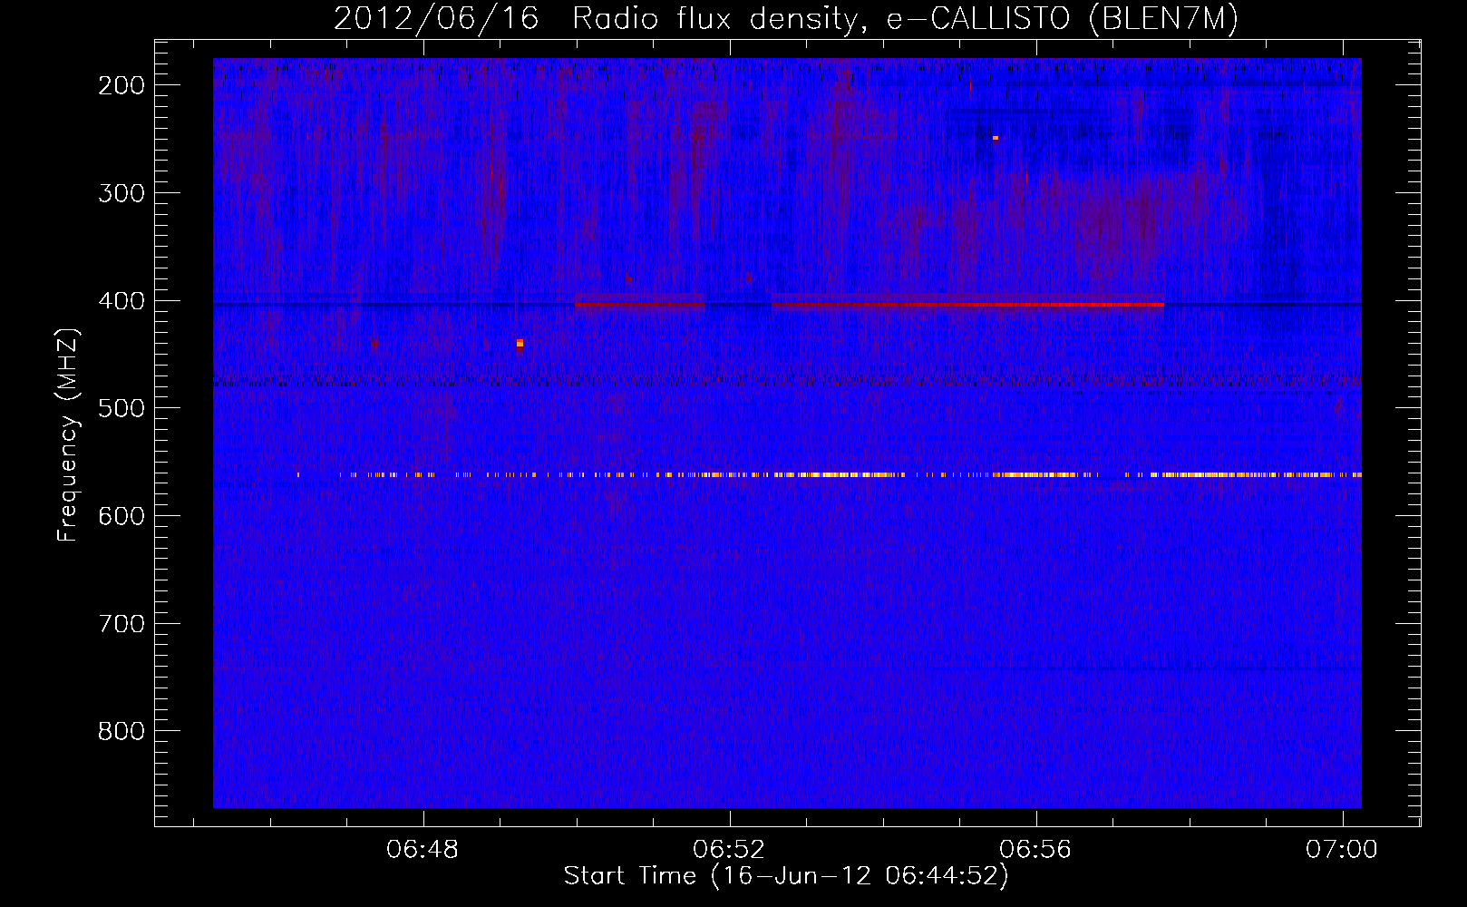Click the 06:48 time tick label
Viewport: 1467px width, 907px height.
(x=423, y=850)
